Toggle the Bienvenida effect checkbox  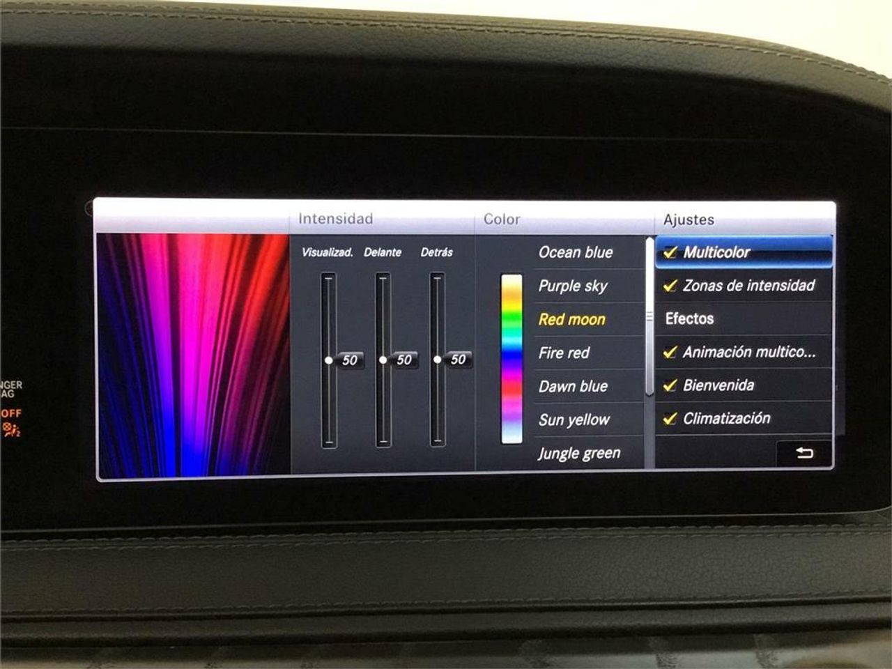pyautogui.click(x=670, y=385)
